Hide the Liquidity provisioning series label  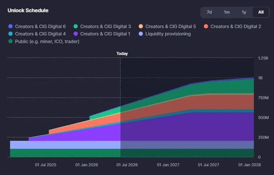click(168, 34)
